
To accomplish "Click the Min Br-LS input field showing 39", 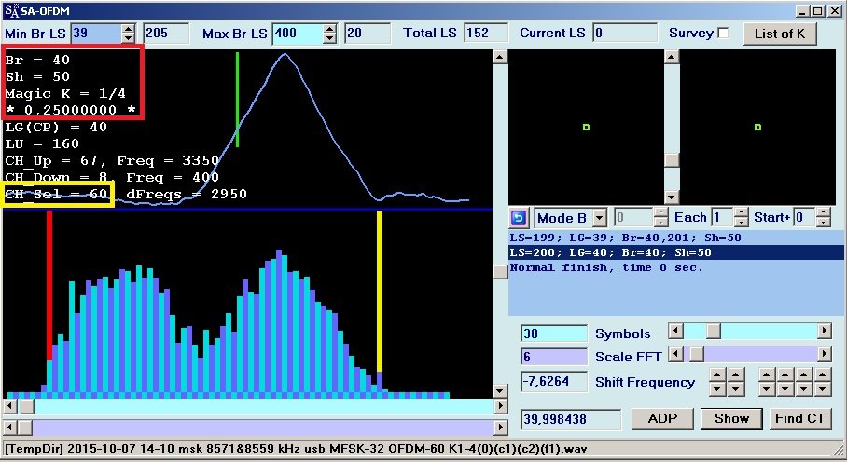I will click(96, 34).
